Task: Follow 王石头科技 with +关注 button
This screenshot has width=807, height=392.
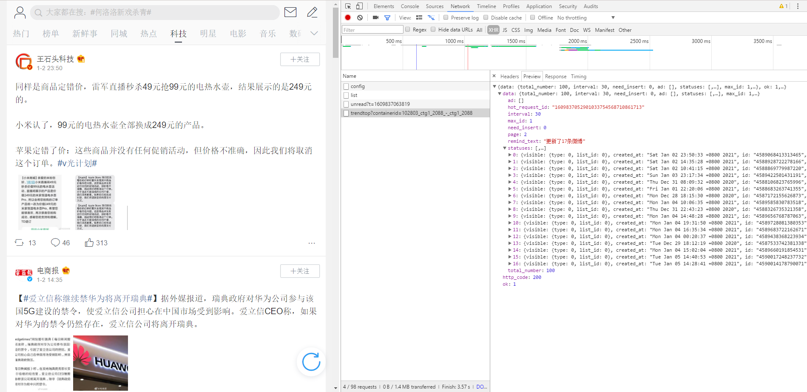Action: pos(300,59)
